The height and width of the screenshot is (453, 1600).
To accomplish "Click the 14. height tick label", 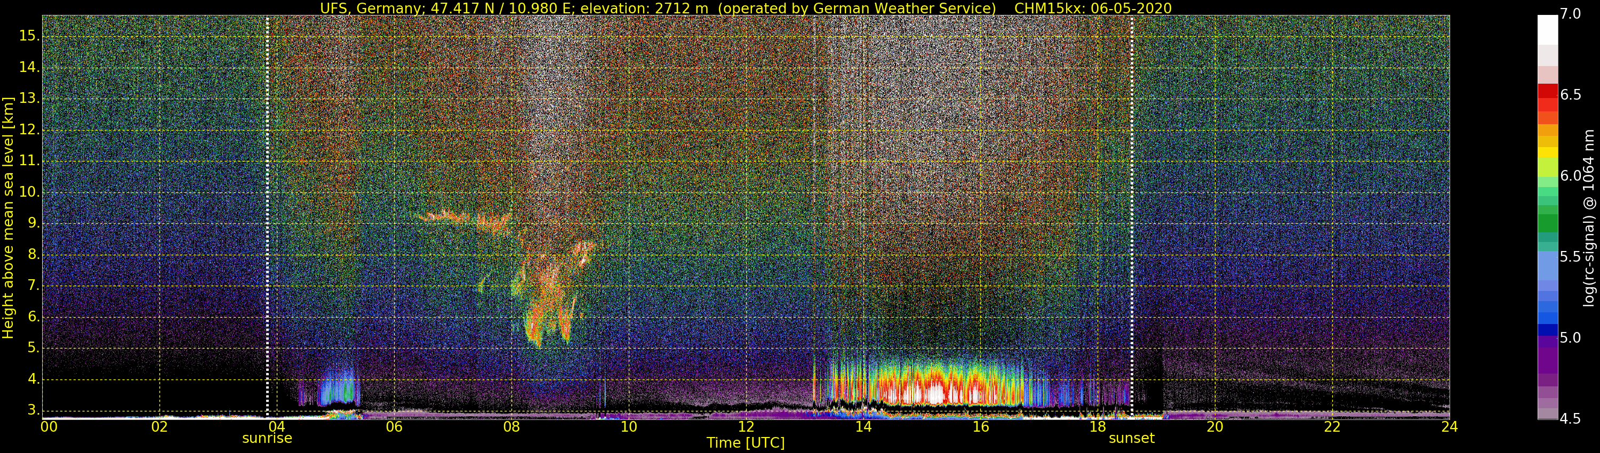I will [29, 67].
